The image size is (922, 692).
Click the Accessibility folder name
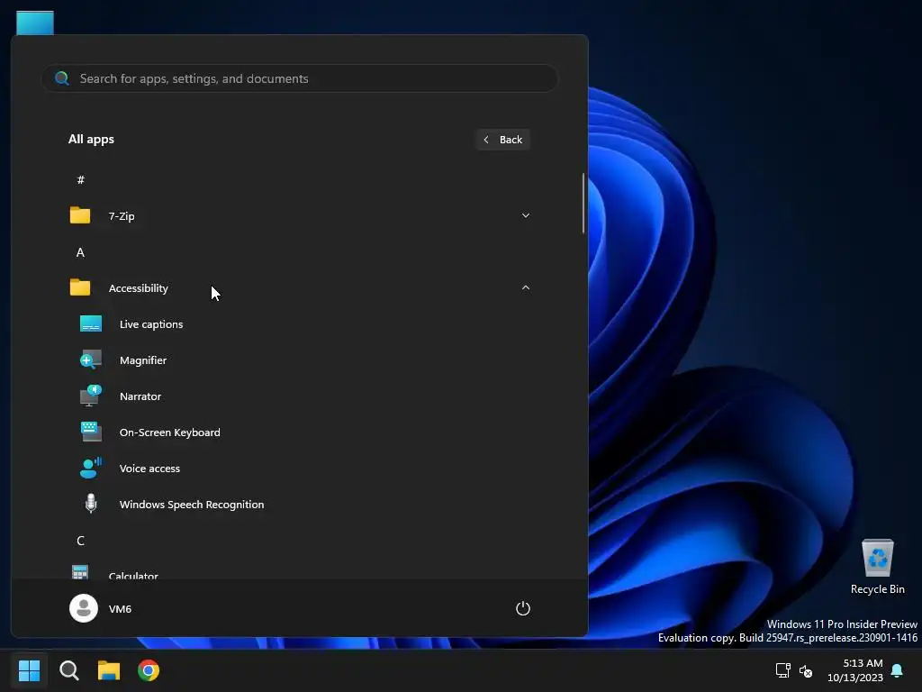(x=138, y=288)
